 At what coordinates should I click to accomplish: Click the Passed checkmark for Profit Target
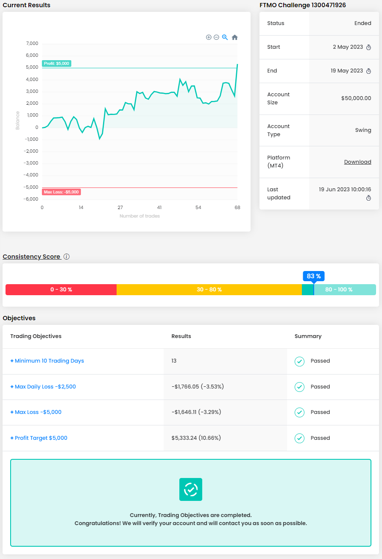point(299,438)
